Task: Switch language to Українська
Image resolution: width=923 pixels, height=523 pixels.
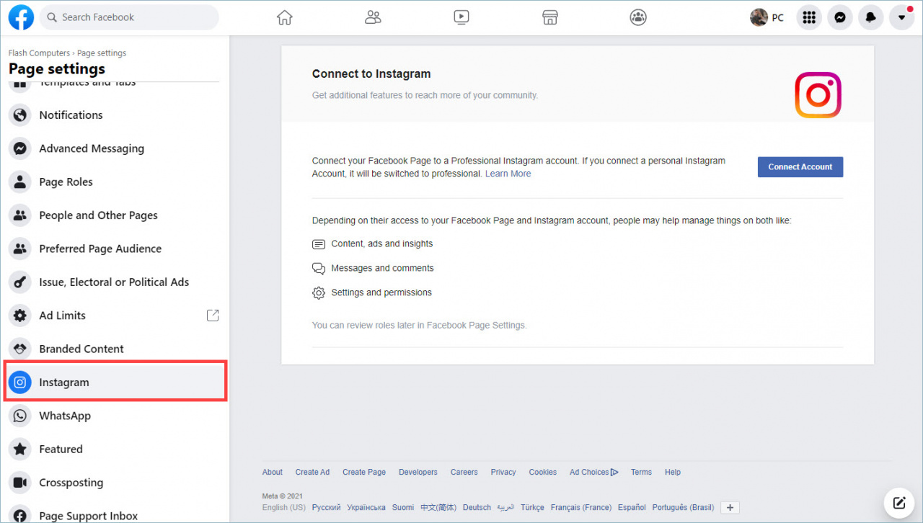Action: [x=366, y=508]
